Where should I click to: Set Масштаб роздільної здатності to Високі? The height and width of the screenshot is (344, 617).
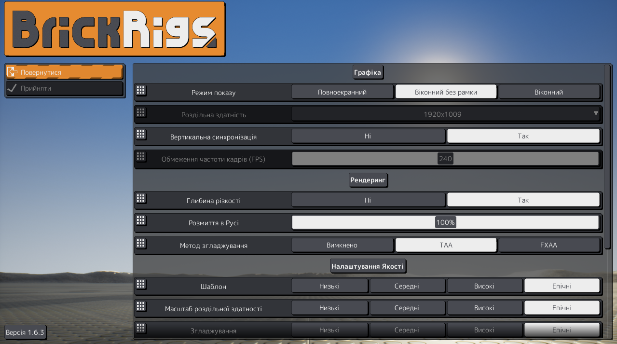[x=484, y=308]
